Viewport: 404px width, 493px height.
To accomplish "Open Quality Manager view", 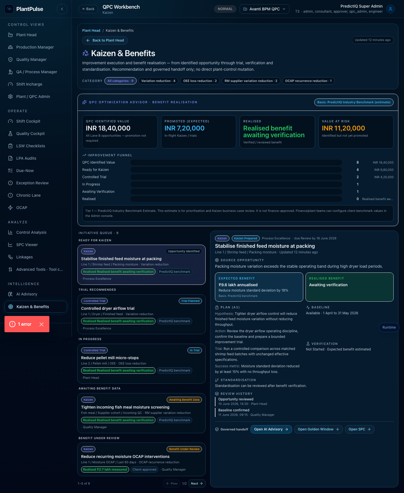I will tap(36, 59).
